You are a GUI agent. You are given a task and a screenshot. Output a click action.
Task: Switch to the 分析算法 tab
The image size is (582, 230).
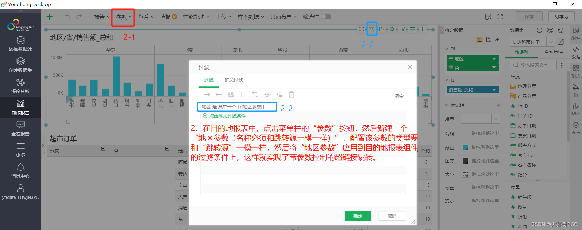[x=553, y=52]
